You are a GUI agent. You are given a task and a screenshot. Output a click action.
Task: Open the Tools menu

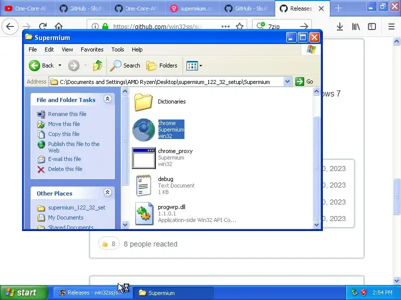click(118, 49)
